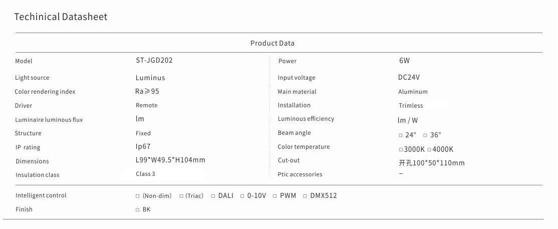The width and height of the screenshot is (558, 229).
Task: Select the Triac dimming checkbox
Action: (x=181, y=196)
